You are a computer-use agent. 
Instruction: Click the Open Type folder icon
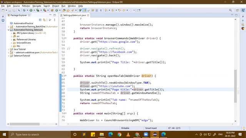pyautogui.click(x=64, y=10)
